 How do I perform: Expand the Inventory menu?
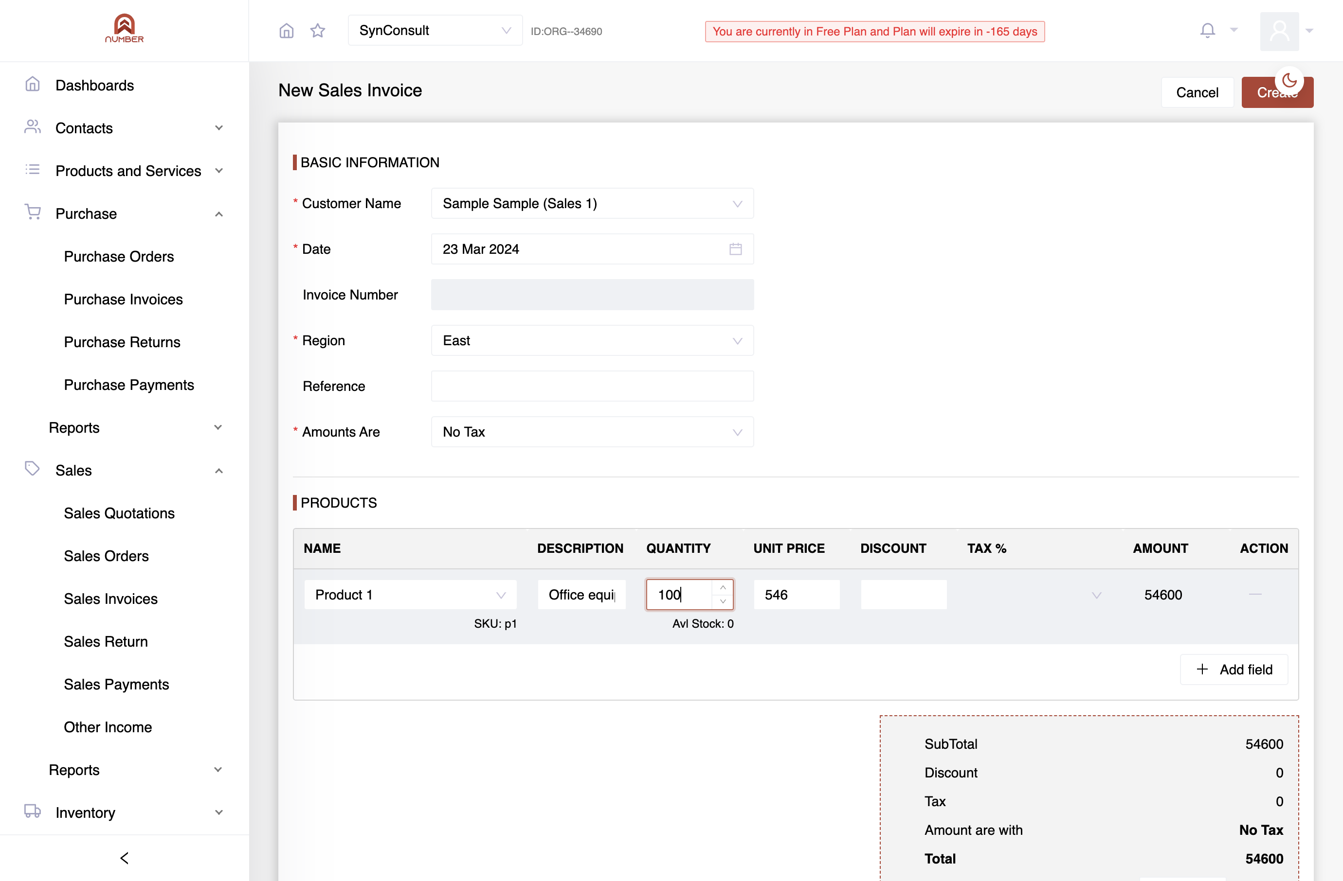pyautogui.click(x=124, y=812)
